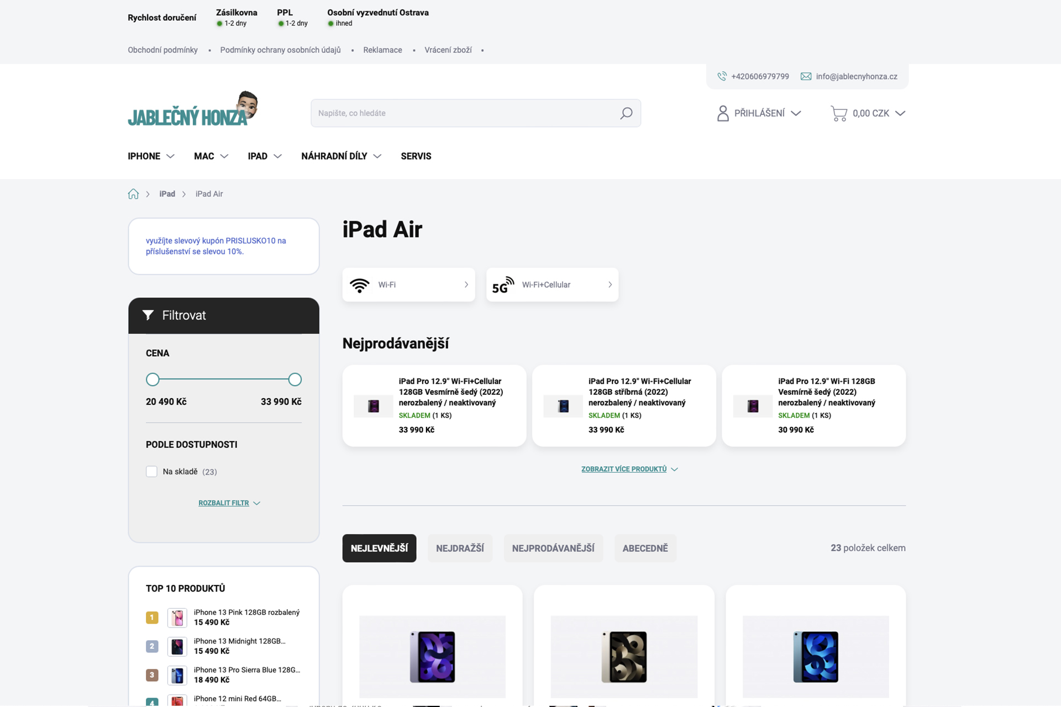
Task: Click the user account icon
Action: (723, 113)
